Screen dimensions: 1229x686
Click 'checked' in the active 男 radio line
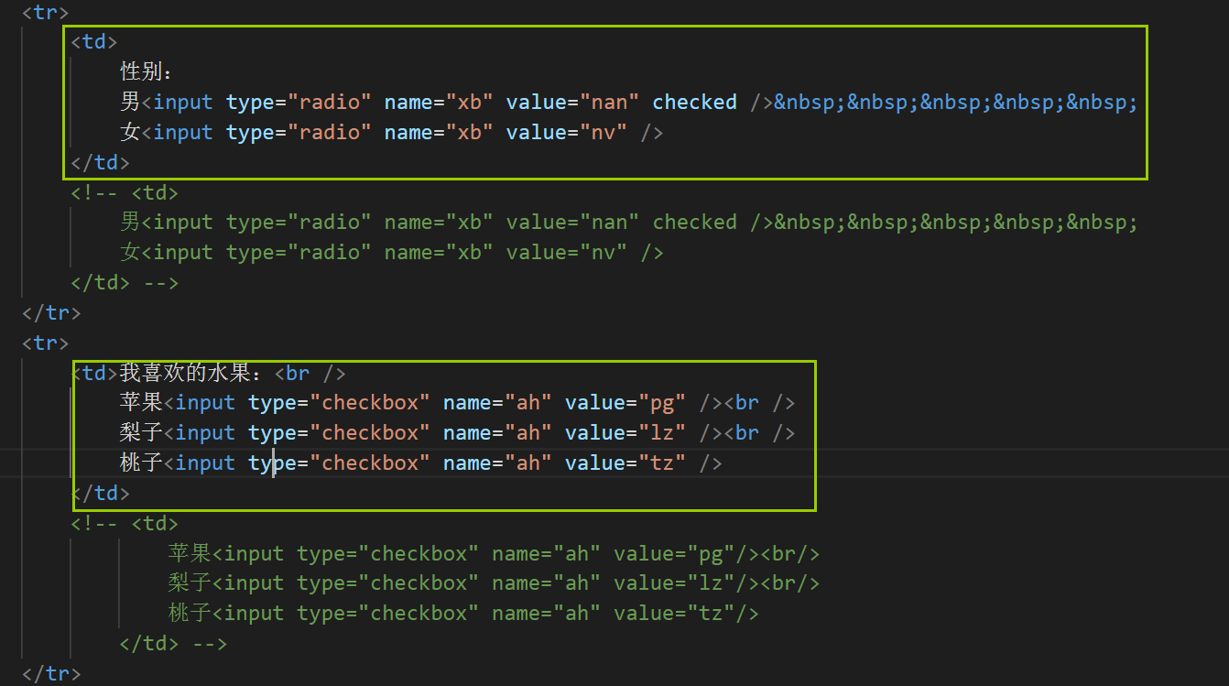click(694, 102)
